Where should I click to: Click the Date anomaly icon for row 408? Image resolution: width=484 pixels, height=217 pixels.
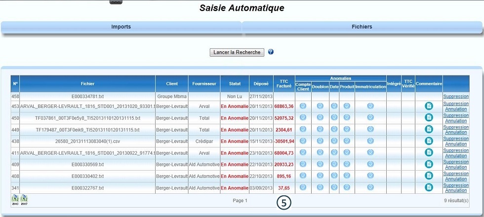pos(334,176)
